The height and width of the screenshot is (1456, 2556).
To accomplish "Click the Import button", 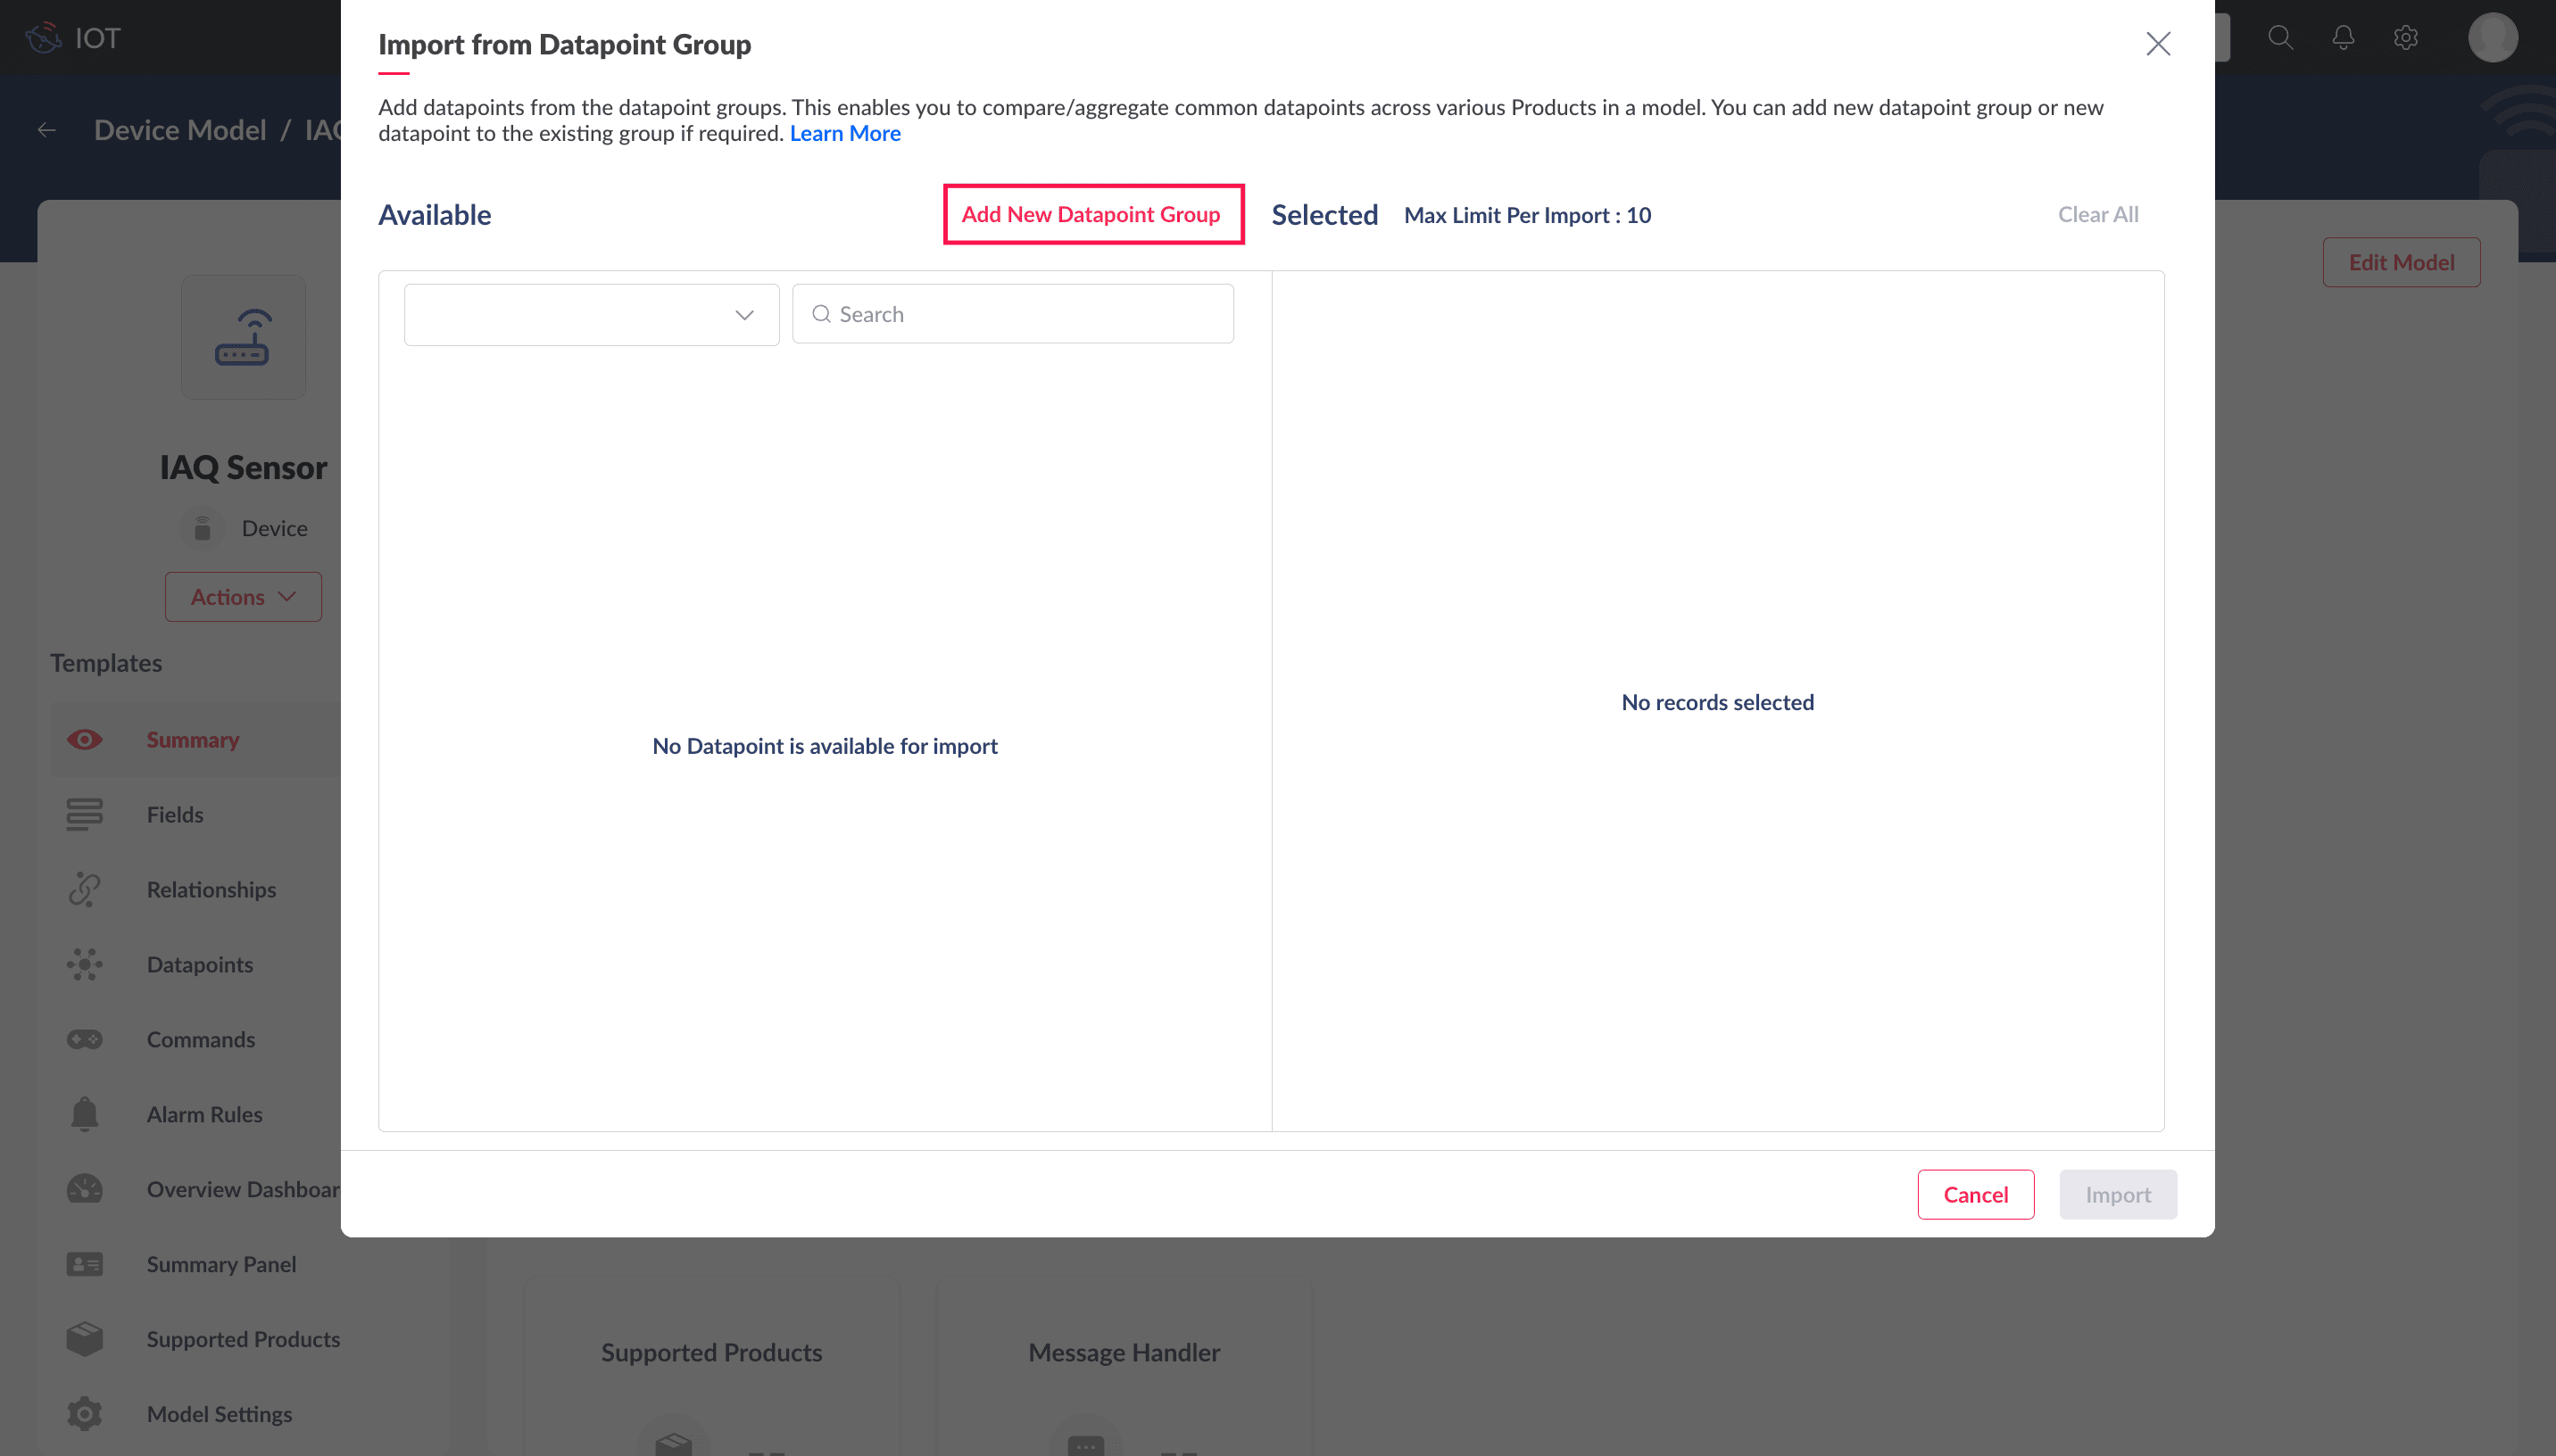I will pyautogui.click(x=2117, y=1194).
